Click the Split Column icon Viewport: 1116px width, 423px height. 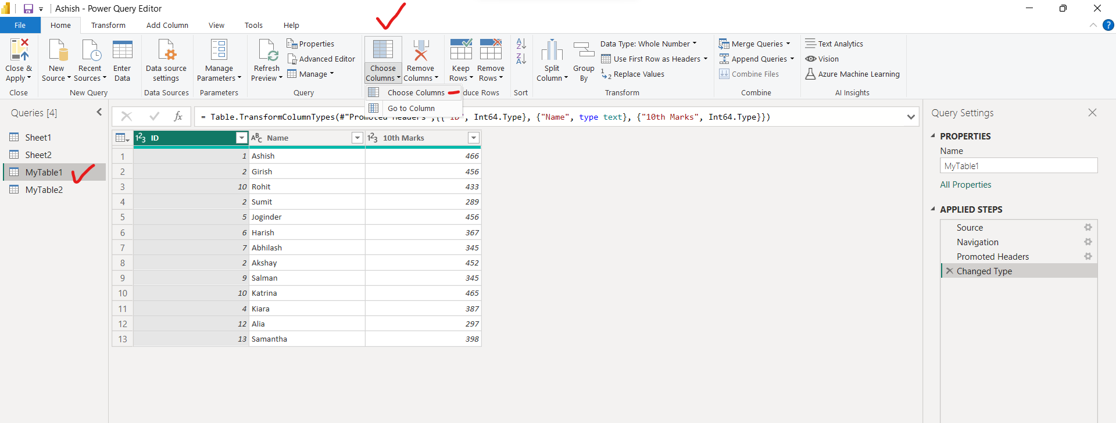pos(552,51)
